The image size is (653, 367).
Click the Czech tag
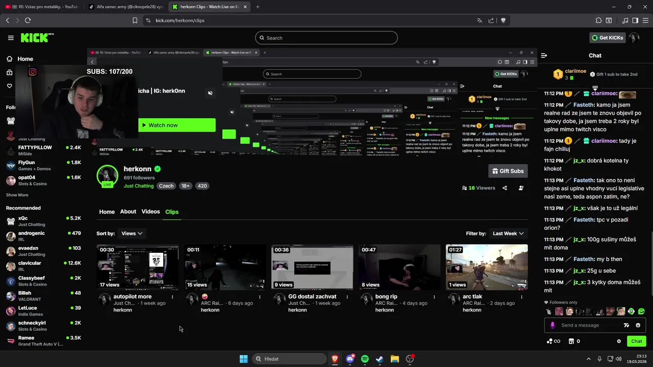click(x=166, y=186)
